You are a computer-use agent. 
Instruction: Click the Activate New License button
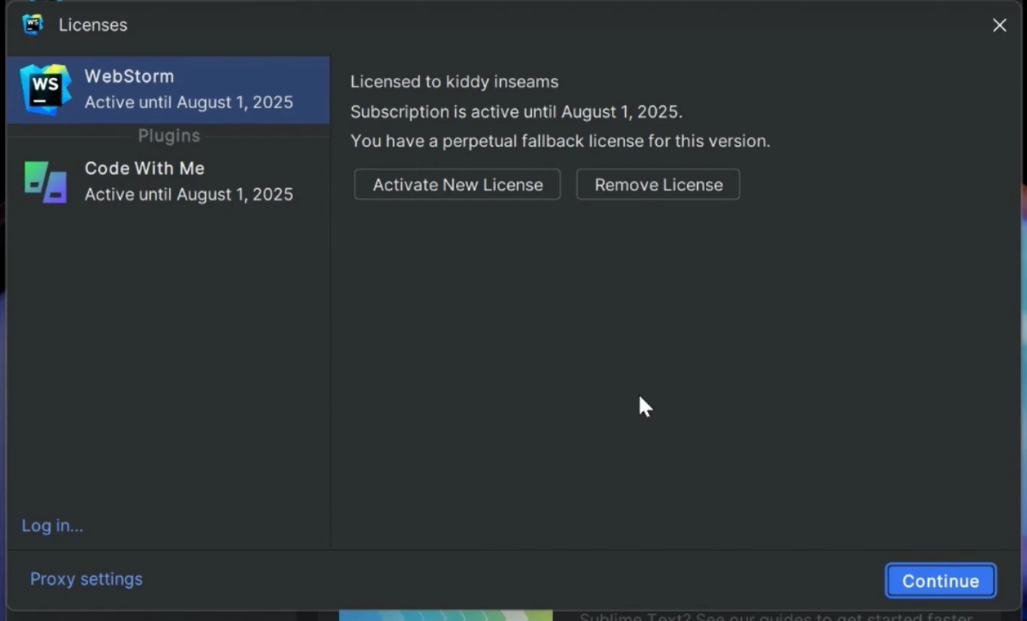[458, 185]
